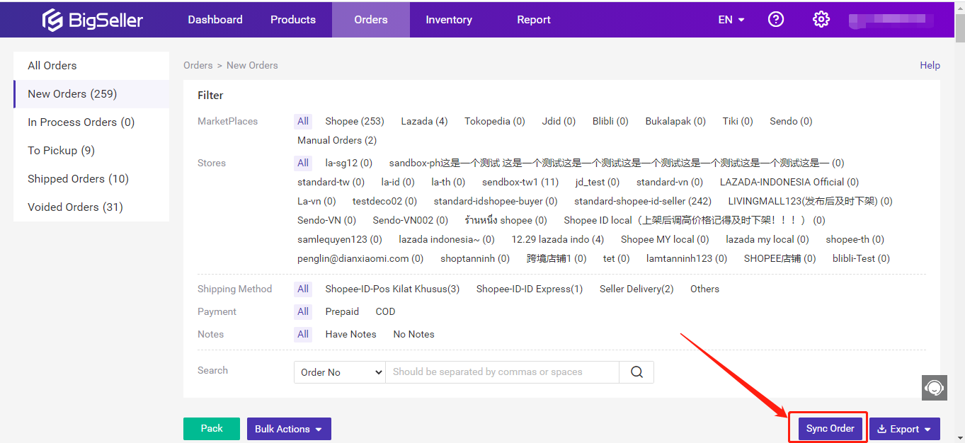This screenshot has height=443, width=965.
Task: Filter by store penglin@dianxiaomi.com (0)
Action: tap(360, 259)
